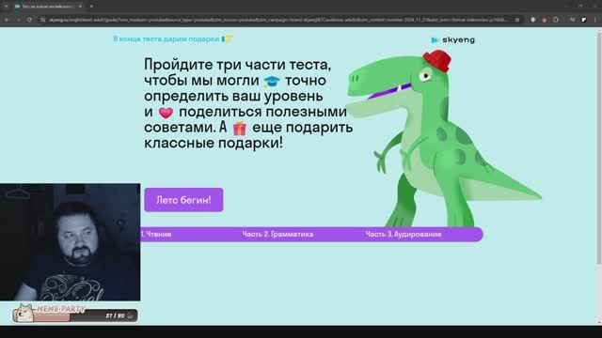Screen dimensions: 602x338
Task: Open the Skyeng logo link
Action: (453, 39)
